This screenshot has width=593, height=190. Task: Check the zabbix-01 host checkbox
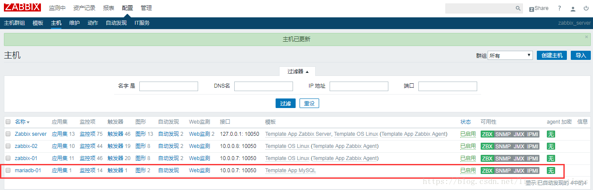pos(8,158)
